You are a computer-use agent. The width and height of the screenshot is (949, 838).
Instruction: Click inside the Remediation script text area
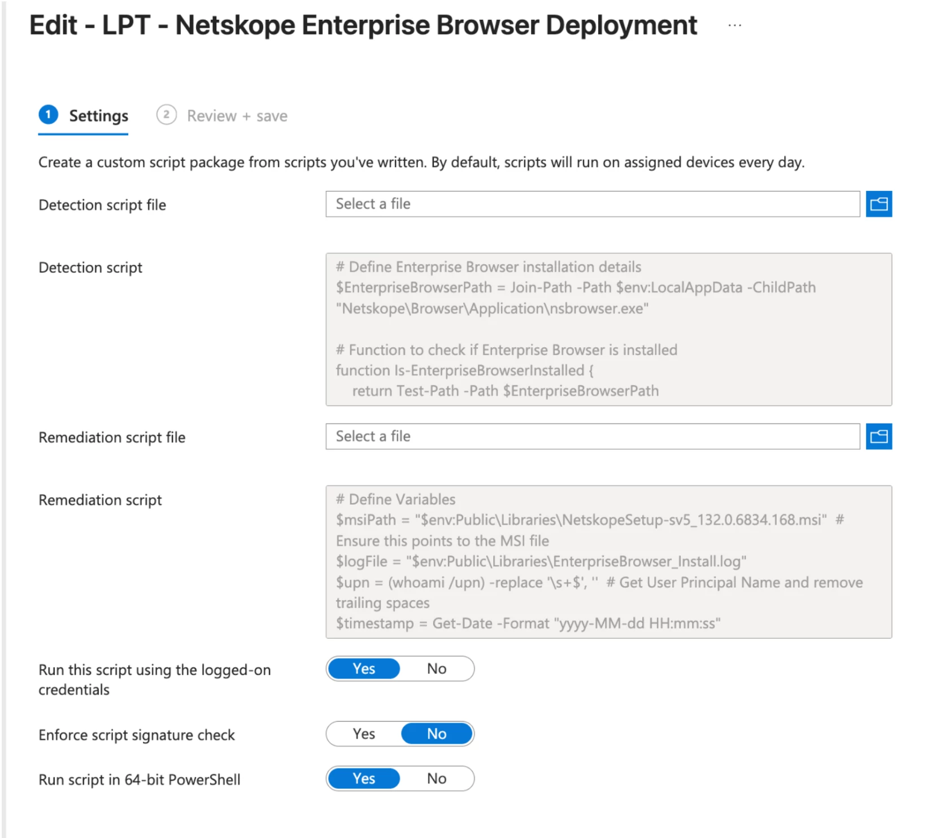pos(608,562)
